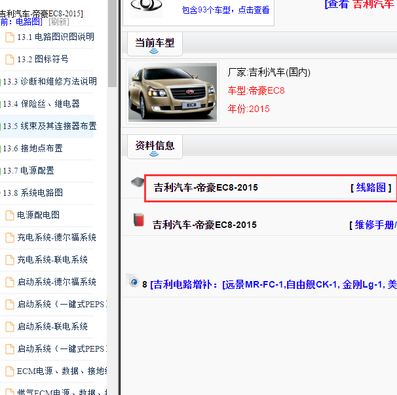
Task: Click the gray book icon for 线路图 row
Action: coord(138,182)
